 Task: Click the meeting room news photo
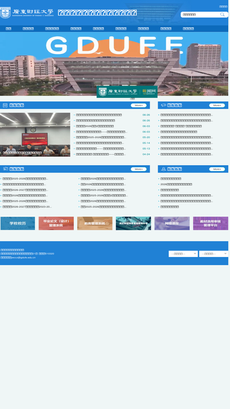[35, 134]
